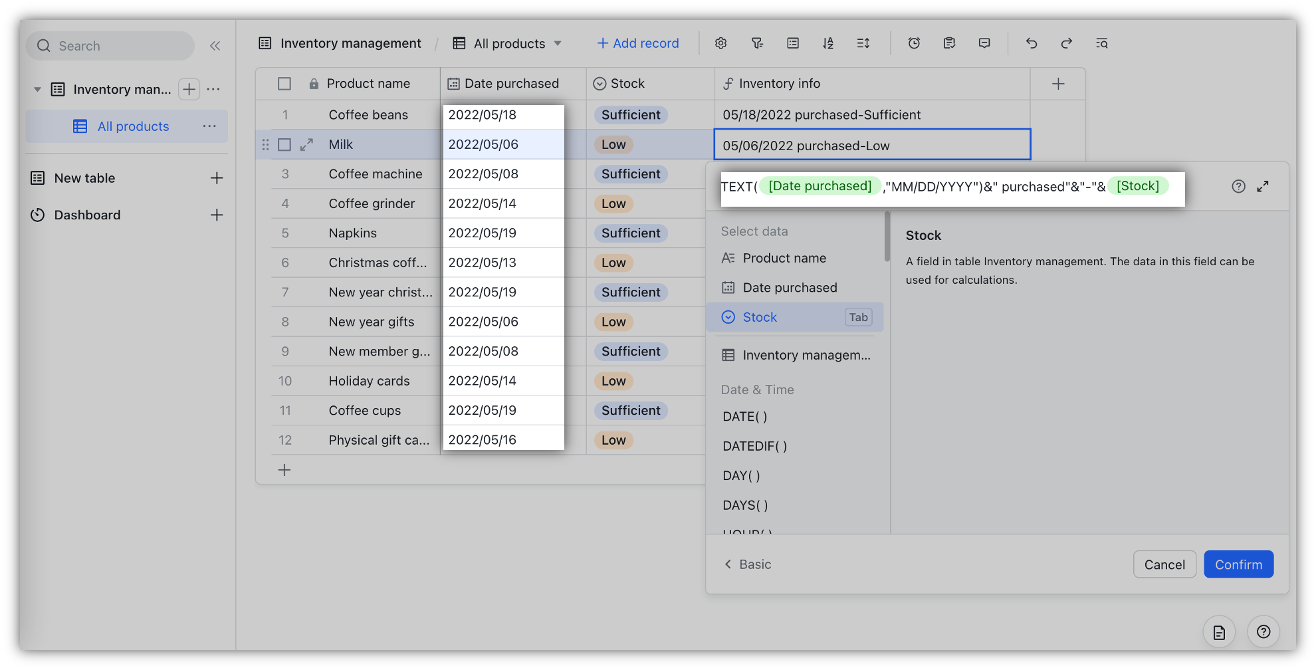Collapse the Inventory management table in the sidebar
Image resolution: width=1316 pixels, height=670 pixels.
point(37,89)
